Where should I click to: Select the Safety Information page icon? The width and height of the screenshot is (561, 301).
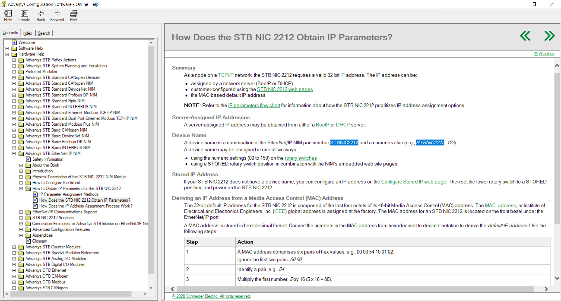point(29,159)
